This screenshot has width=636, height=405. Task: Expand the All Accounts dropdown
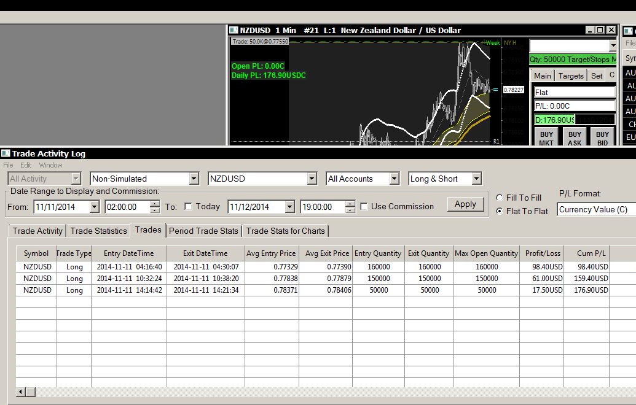[394, 179]
